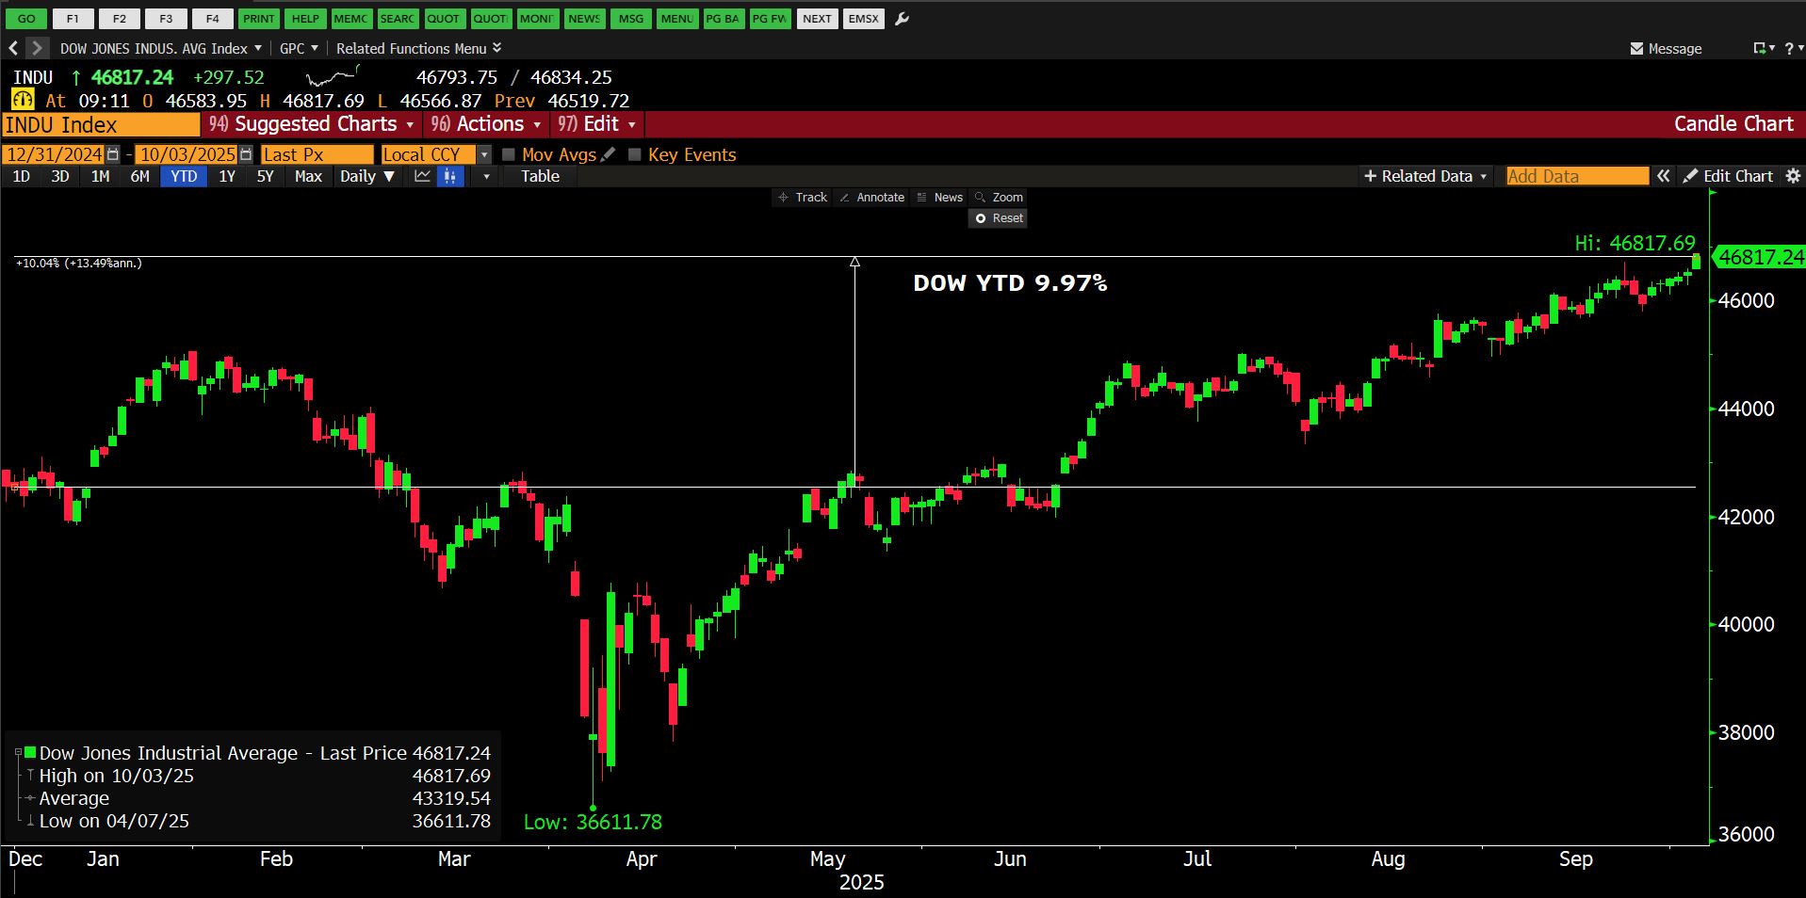Click the Add Data input field
1806x898 pixels.
tap(1576, 176)
